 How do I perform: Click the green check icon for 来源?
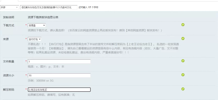point(183,38)
